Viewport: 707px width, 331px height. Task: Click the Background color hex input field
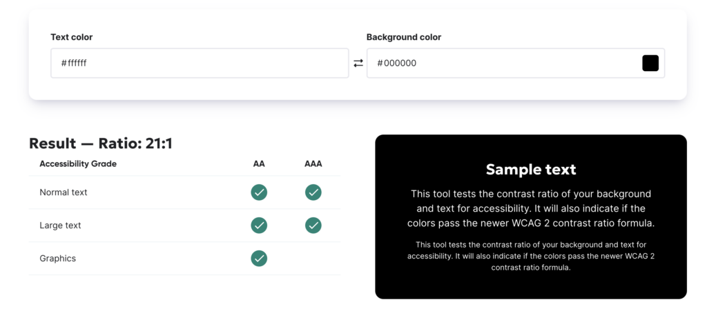click(515, 63)
